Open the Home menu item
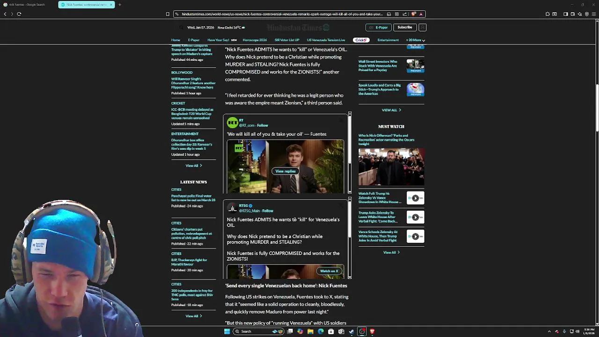The width and height of the screenshot is (599, 337). (x=175, y=40)
